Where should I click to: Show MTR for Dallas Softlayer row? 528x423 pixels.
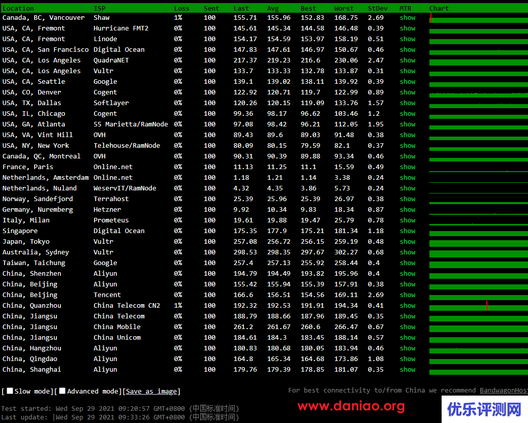(x=408, y=103)
